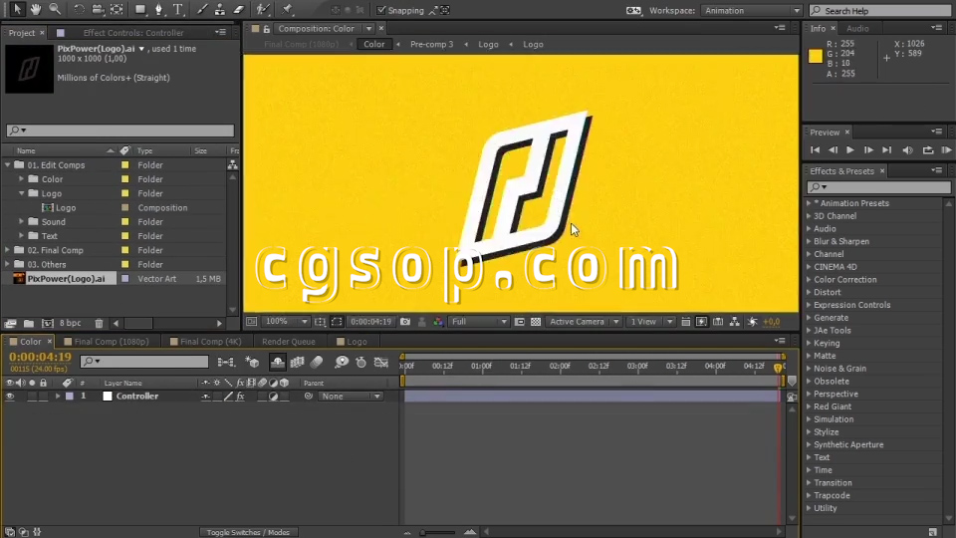Select the Zoom magnifier tool
956x538 pixels.
[55, 9]
